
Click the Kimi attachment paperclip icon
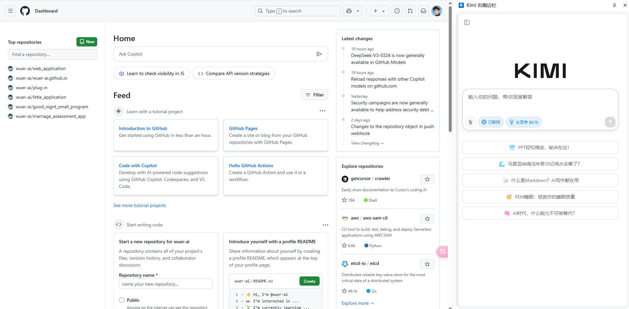pos(470,122)
